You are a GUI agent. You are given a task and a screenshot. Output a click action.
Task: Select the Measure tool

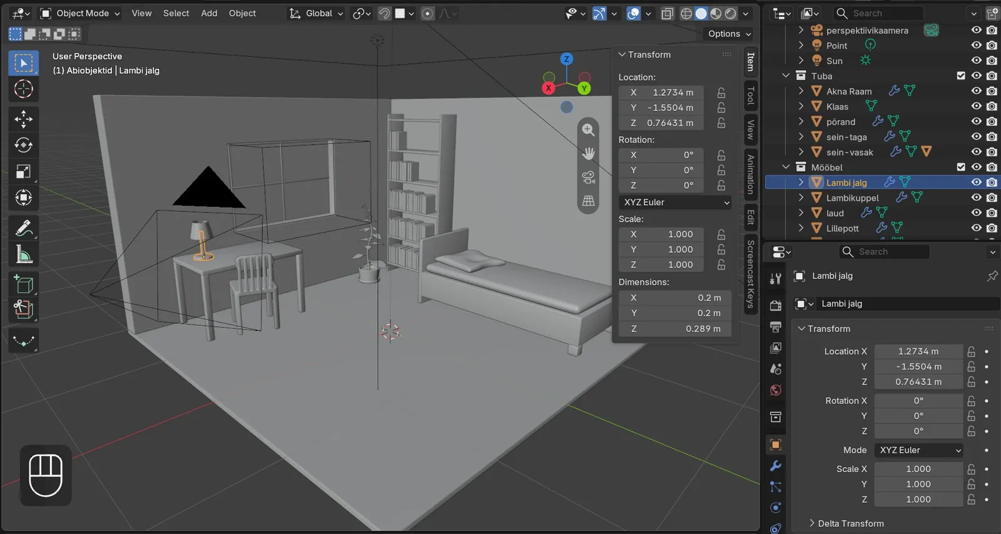(24, 254)
